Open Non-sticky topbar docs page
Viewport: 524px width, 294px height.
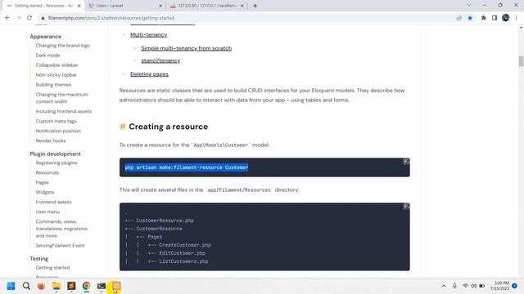(x=56, y=75)
